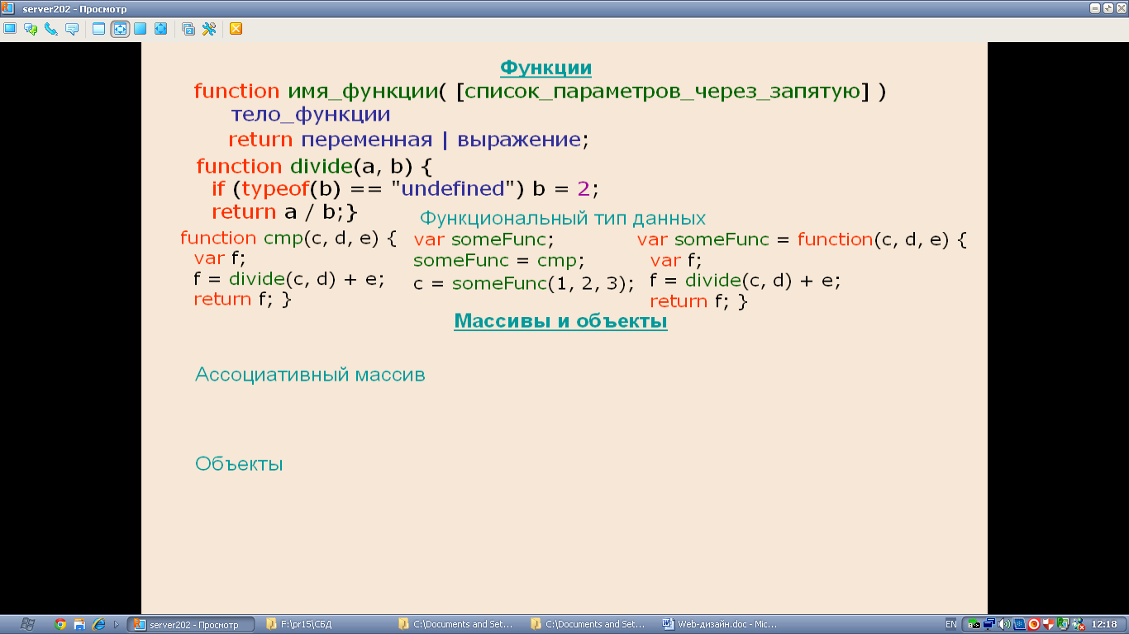This screenshot has height=634, width=1129.
Task: Launch Google Chrome from quick launch
Action: point(60,624)
